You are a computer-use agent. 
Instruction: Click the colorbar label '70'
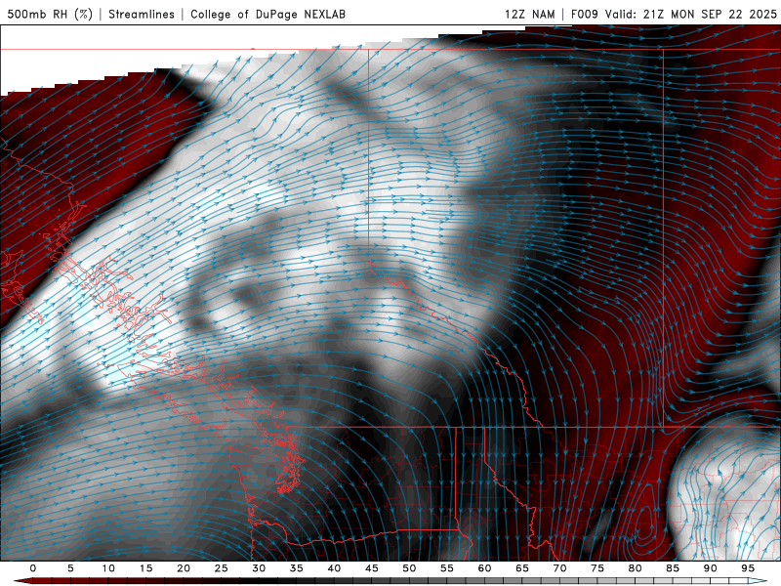click(x=559, y=568)
